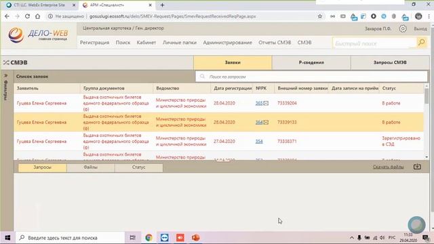
Task: Click user name Захаров П.Ф.
Action: (x=378, y=28)
